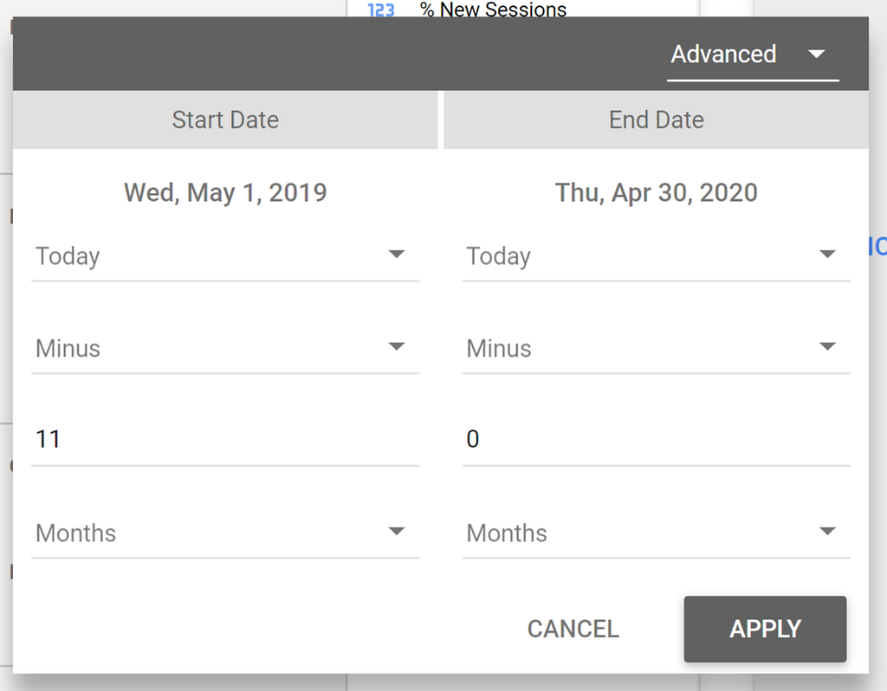Viewport: 887px width, 691px height.
Task: Click the End Date Today dropdown arrow
Action: click(x=827, y=255)
